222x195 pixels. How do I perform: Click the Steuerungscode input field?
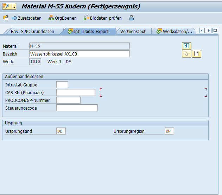(x=77, y=108)
